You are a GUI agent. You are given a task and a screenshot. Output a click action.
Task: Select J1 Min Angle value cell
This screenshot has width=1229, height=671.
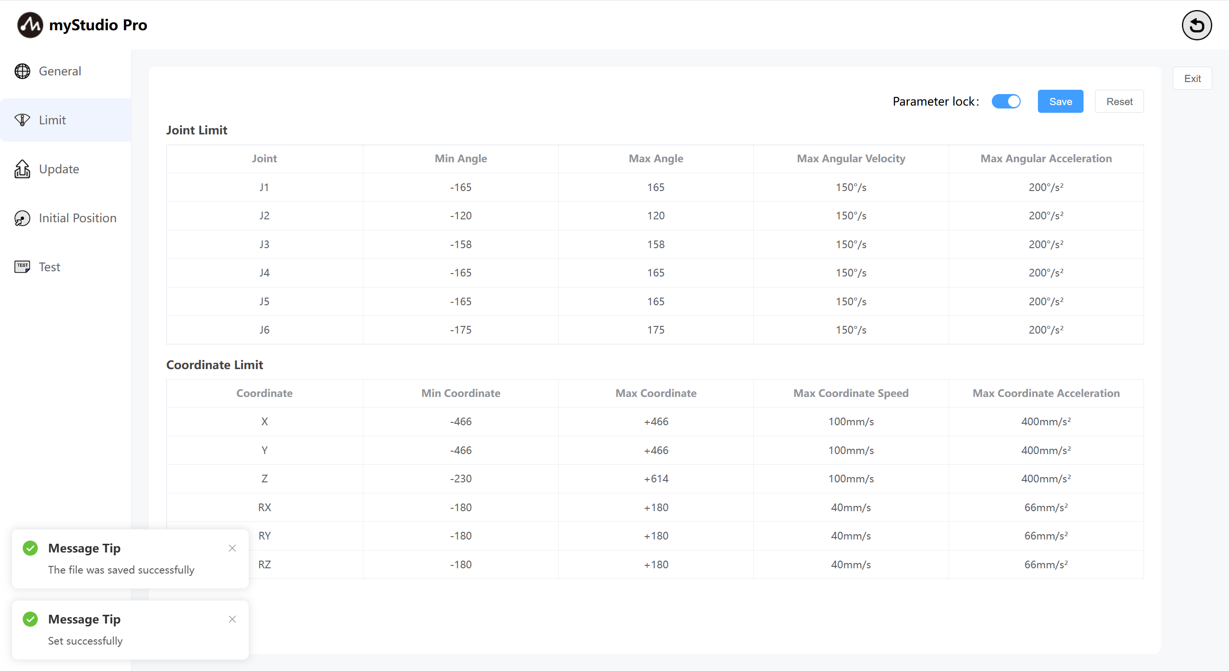[x=460, y=187]
